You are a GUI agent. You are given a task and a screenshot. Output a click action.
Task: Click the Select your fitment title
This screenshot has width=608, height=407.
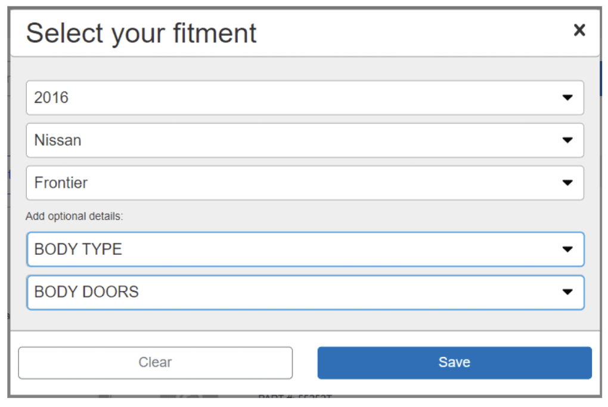point(141,33)
